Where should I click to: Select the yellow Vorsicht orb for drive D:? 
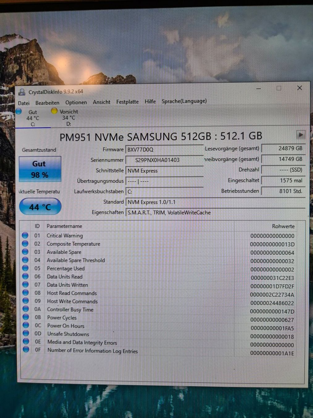54,111
